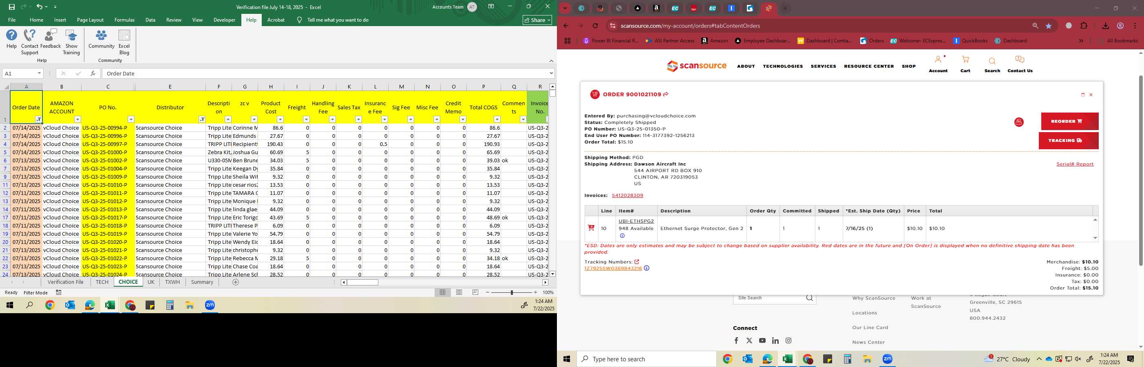Image resolution: width=1144 pixels, height=367 pixels.
Task: Reload the ScanSource page in Chrome
Action: pos(595,26)
